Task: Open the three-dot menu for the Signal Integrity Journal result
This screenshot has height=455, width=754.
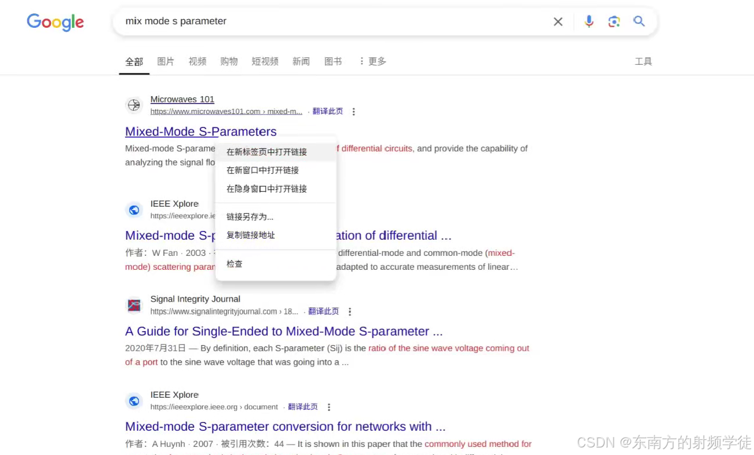Action: click(350, 311)
